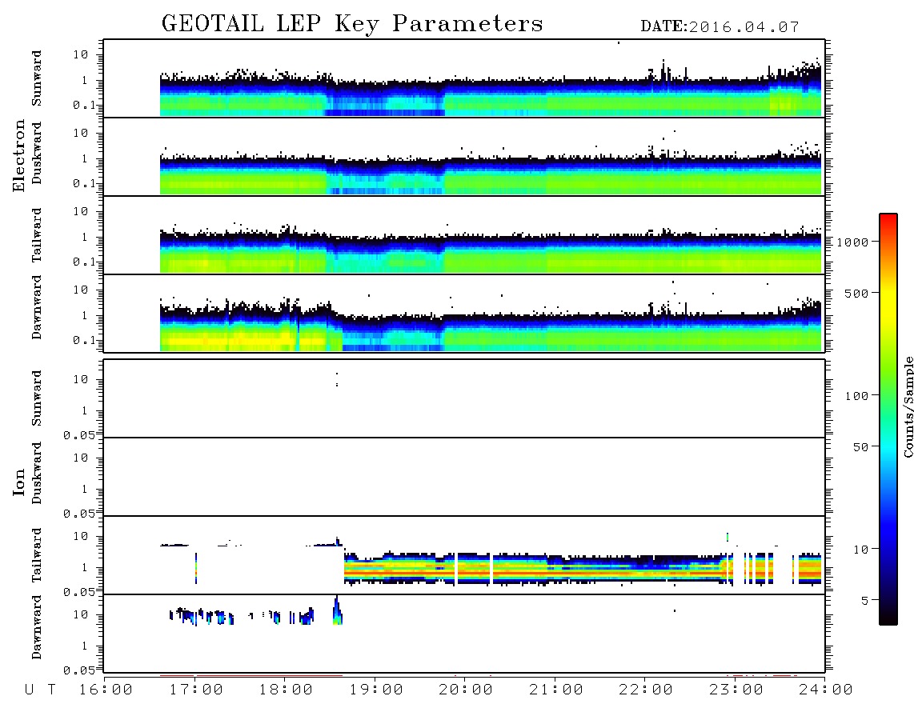Screen dimensions: 914x704
Task: Click the "0.1" tick of Electron Sunward panel
Action: pyautogui.click(x=84, y=105)
